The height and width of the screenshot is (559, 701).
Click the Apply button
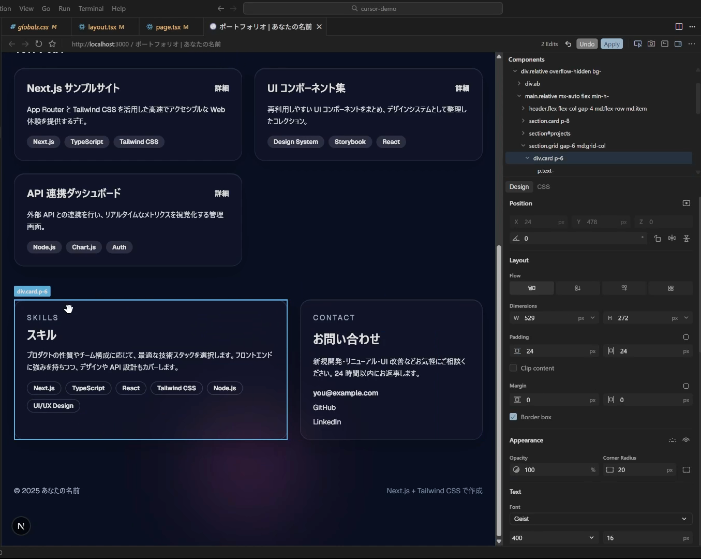point(611,44)
